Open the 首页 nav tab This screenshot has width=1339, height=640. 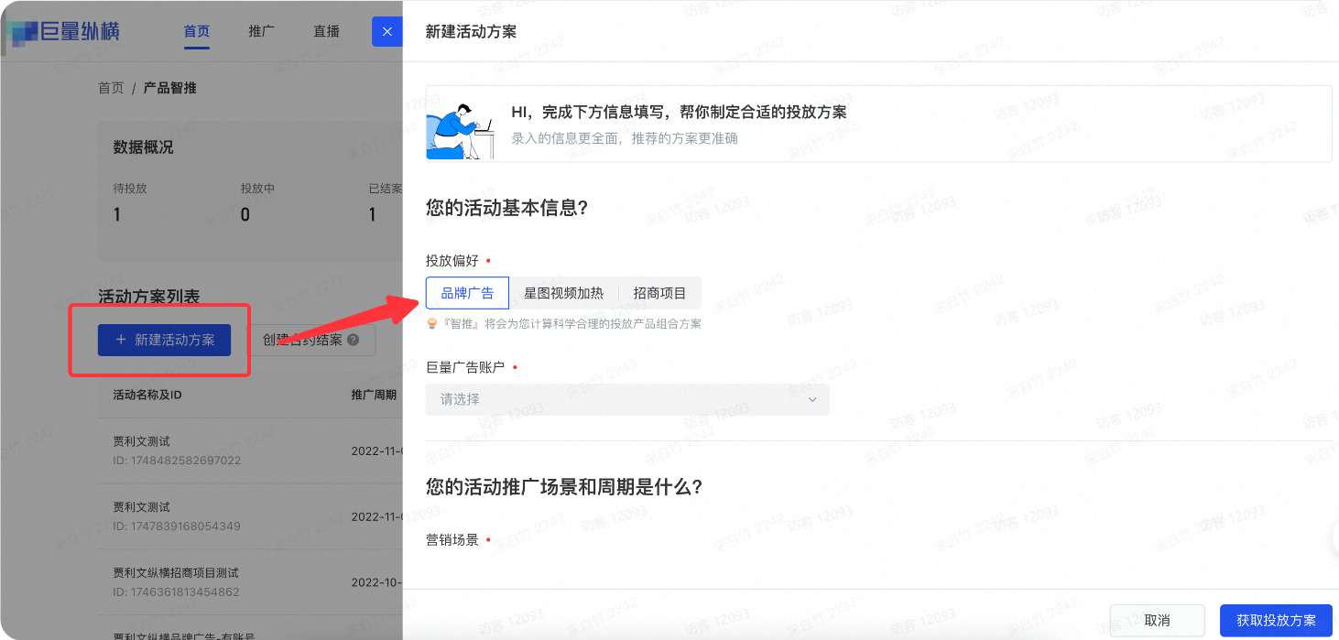coord(197,31)
